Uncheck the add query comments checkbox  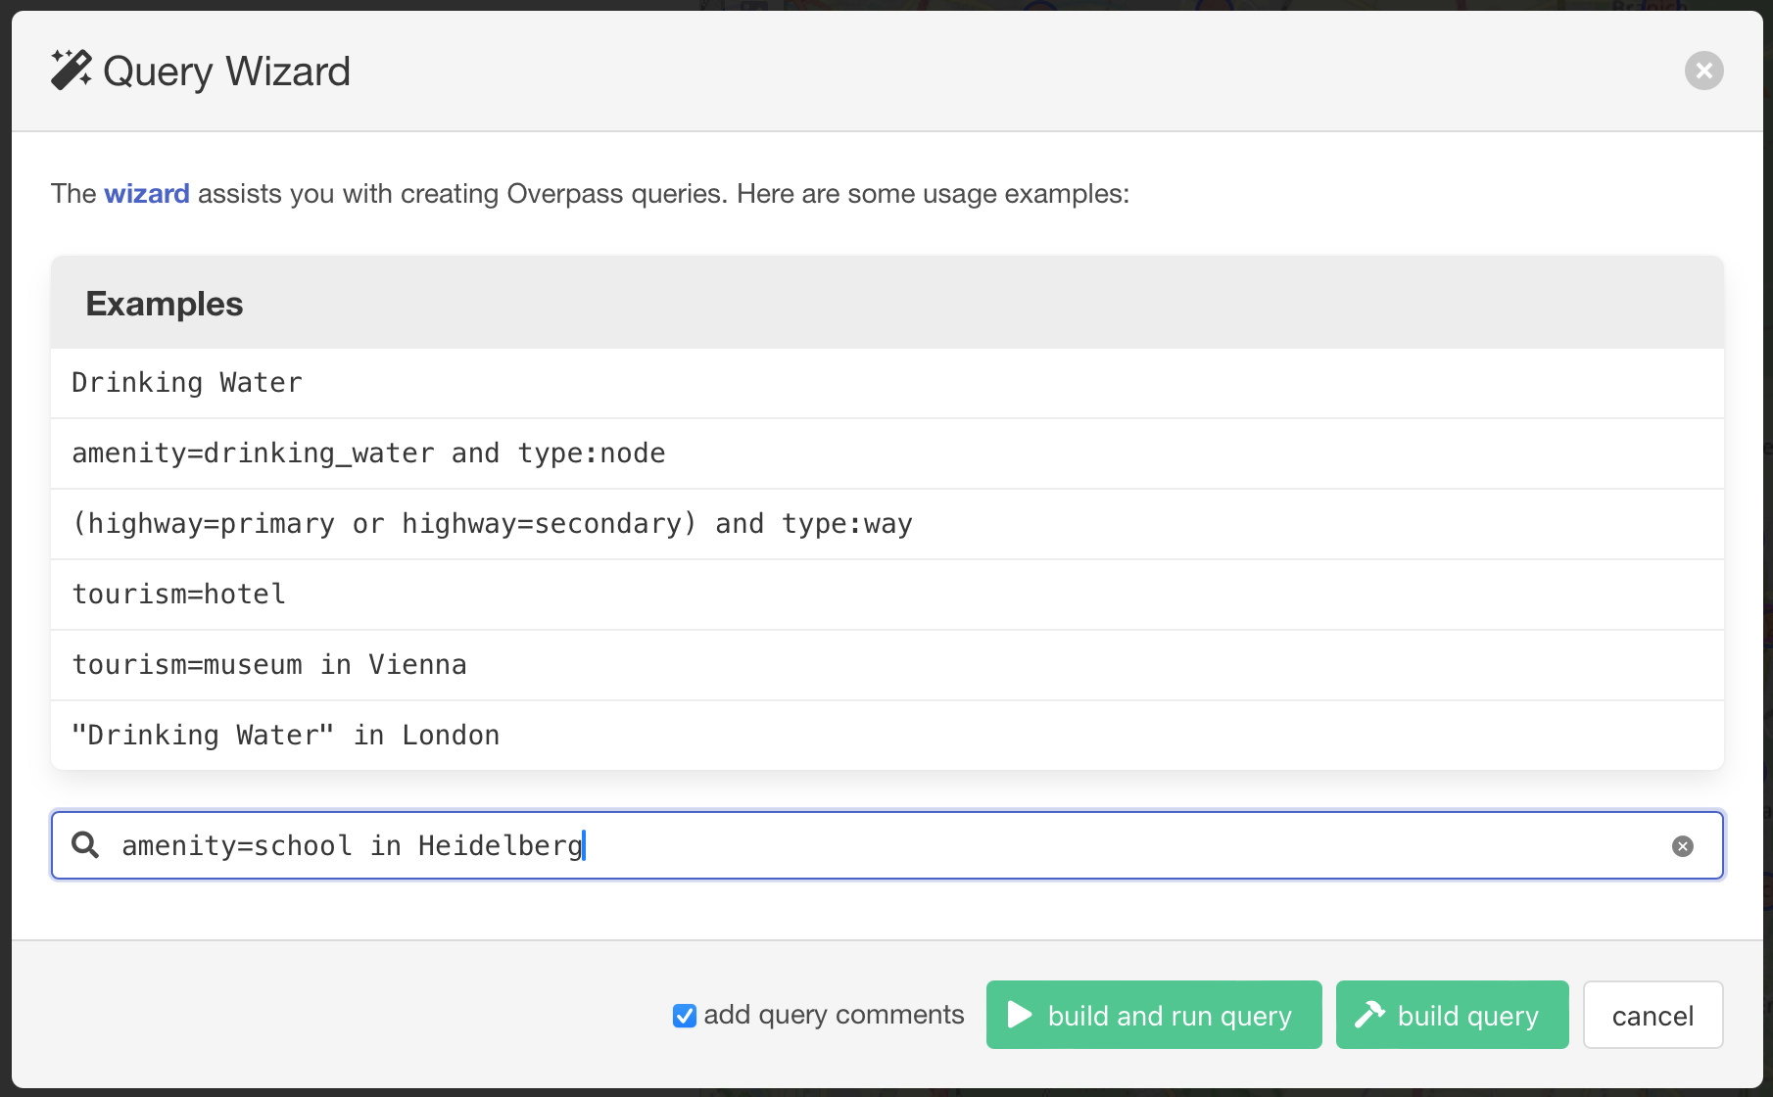click(685, 1016)
